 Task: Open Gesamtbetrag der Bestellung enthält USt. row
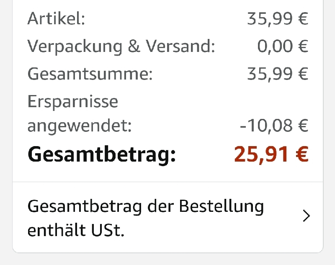168,217
